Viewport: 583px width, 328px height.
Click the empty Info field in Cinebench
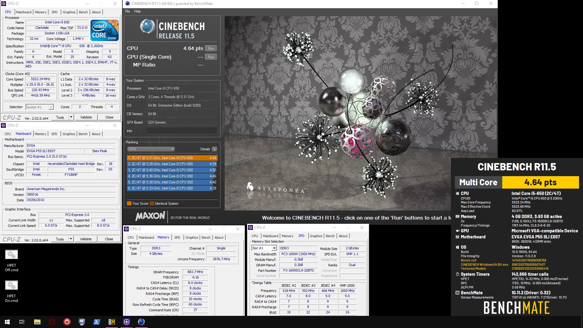(182, 131)
